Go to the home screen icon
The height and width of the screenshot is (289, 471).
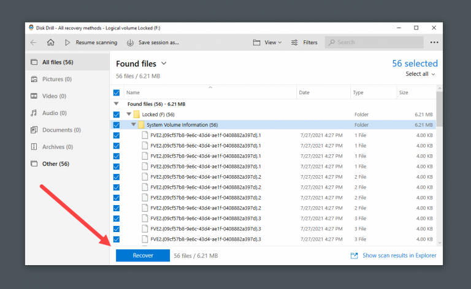click(51, 42)
